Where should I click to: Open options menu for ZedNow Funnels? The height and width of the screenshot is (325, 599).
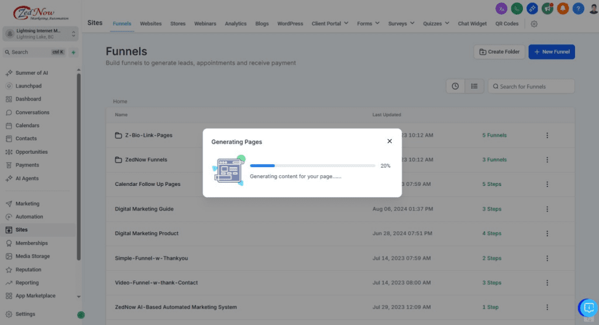[547, 160]
